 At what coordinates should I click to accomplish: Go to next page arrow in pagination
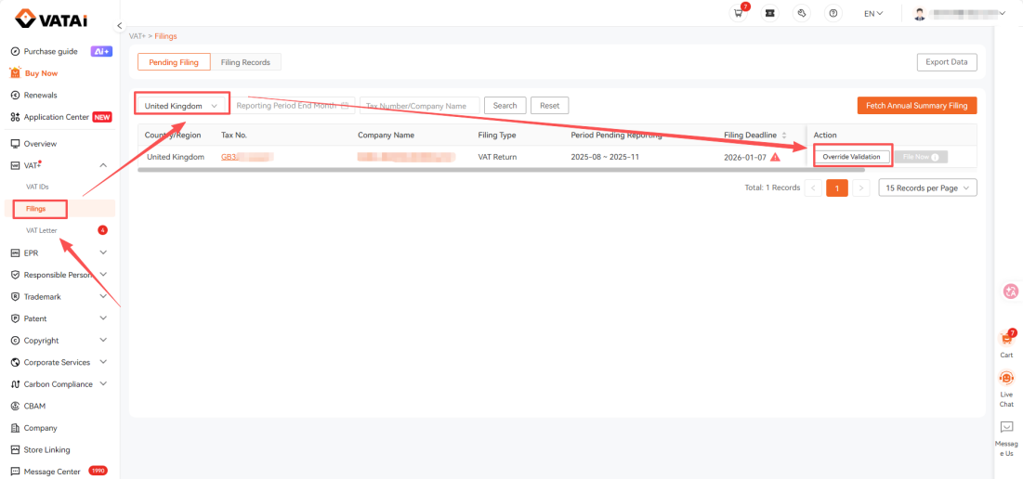click(x=861, y=188)
